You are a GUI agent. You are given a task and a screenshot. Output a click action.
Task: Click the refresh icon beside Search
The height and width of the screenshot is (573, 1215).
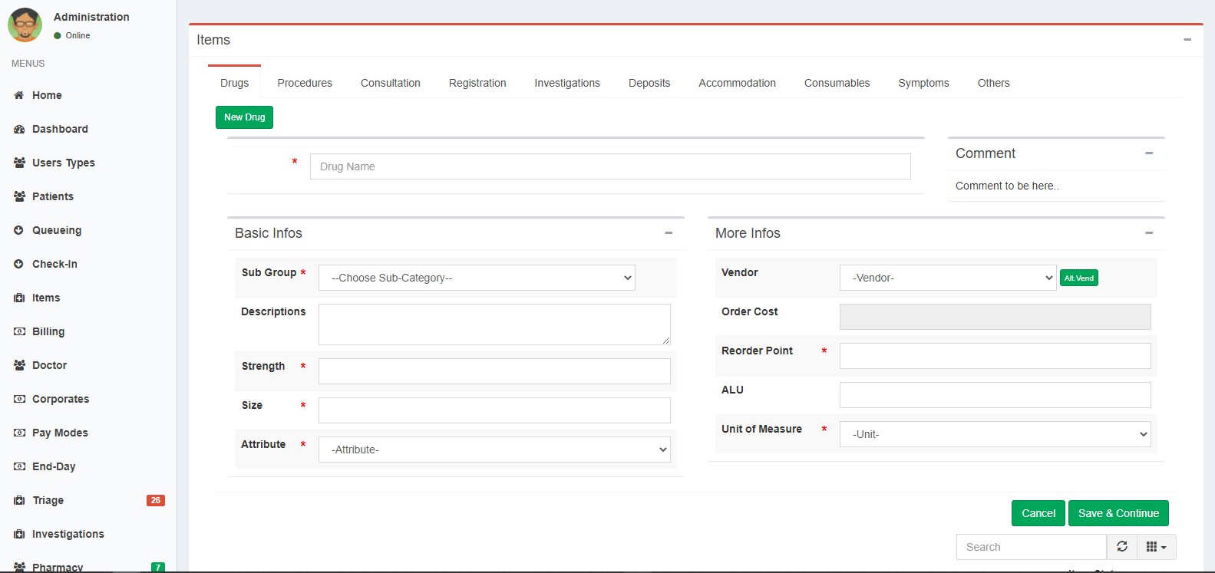tap(1121, 547)
